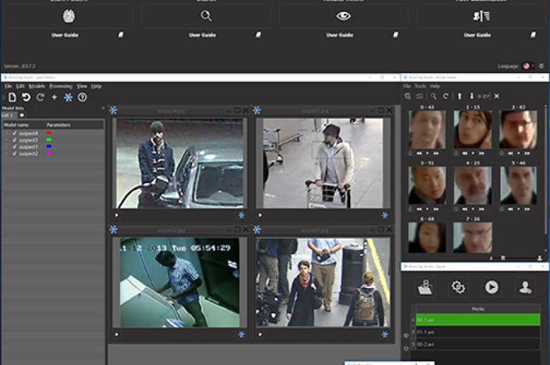Image resolution: width=550 pixels, height=365 pixels.
Task: Click the undo arrow in Learn Pattern toolbar
Action: click(26, 97)
